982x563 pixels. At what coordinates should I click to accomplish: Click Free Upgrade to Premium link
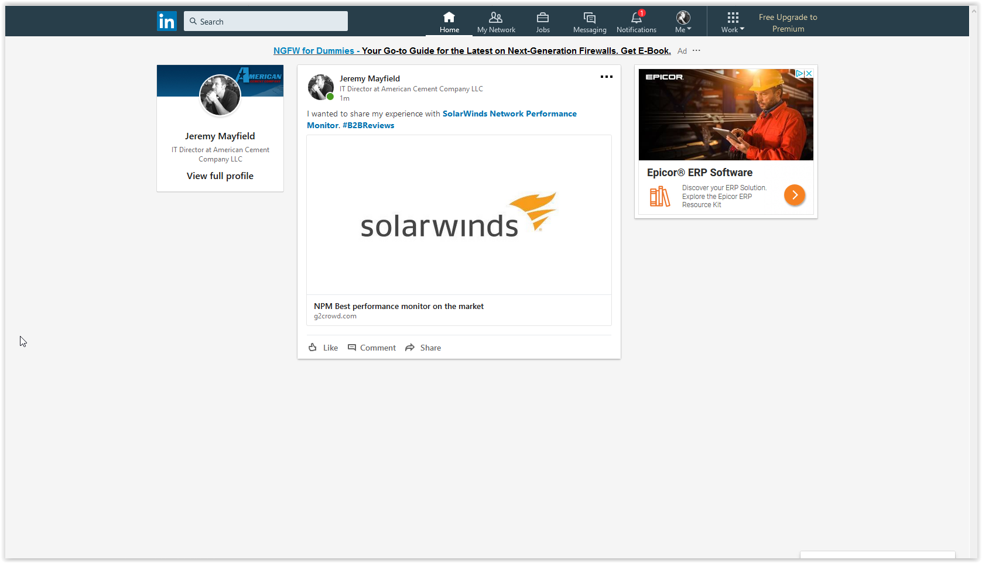tap(788, 23)
